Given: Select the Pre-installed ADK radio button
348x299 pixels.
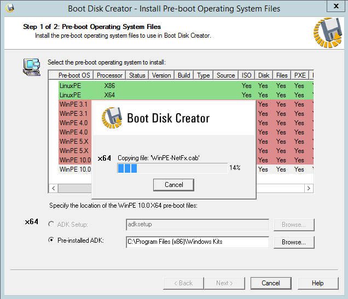Looking at the screenshot, I should pos(51,240).
